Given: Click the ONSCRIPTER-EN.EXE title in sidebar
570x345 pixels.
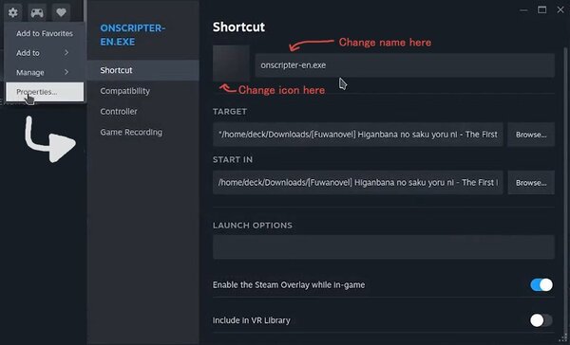Looking at the screenshot, I should tap(133, 35).
